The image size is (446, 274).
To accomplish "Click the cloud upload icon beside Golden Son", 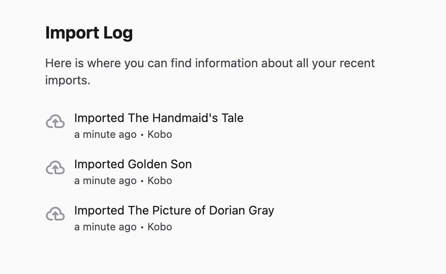I will pos(55,168).
